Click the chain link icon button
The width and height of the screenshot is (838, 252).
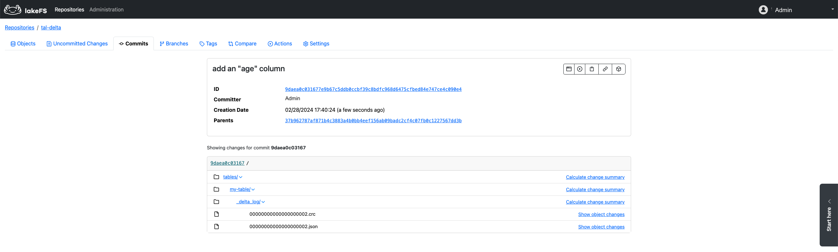pos(605,69)
